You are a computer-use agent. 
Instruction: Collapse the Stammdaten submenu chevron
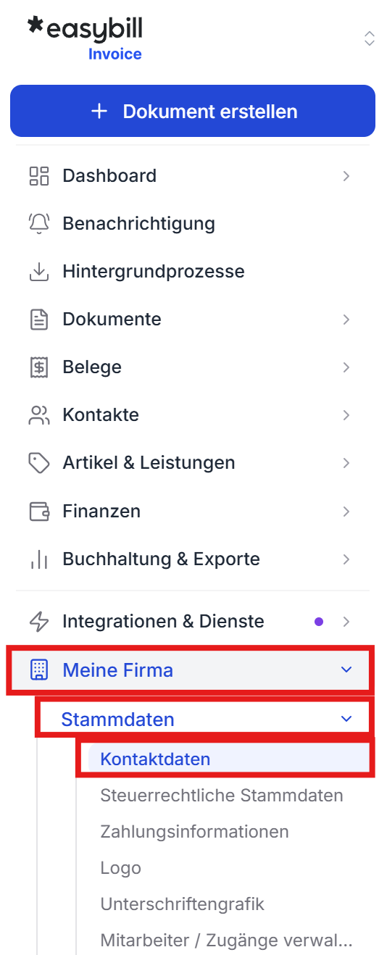346,719
